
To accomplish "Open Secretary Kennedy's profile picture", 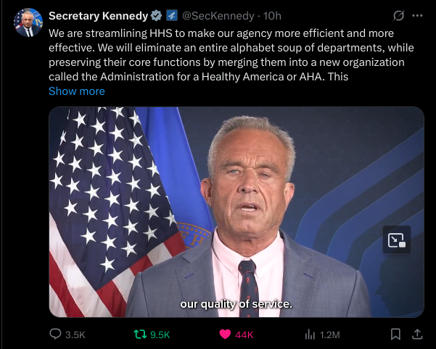I will coord(28,23).
